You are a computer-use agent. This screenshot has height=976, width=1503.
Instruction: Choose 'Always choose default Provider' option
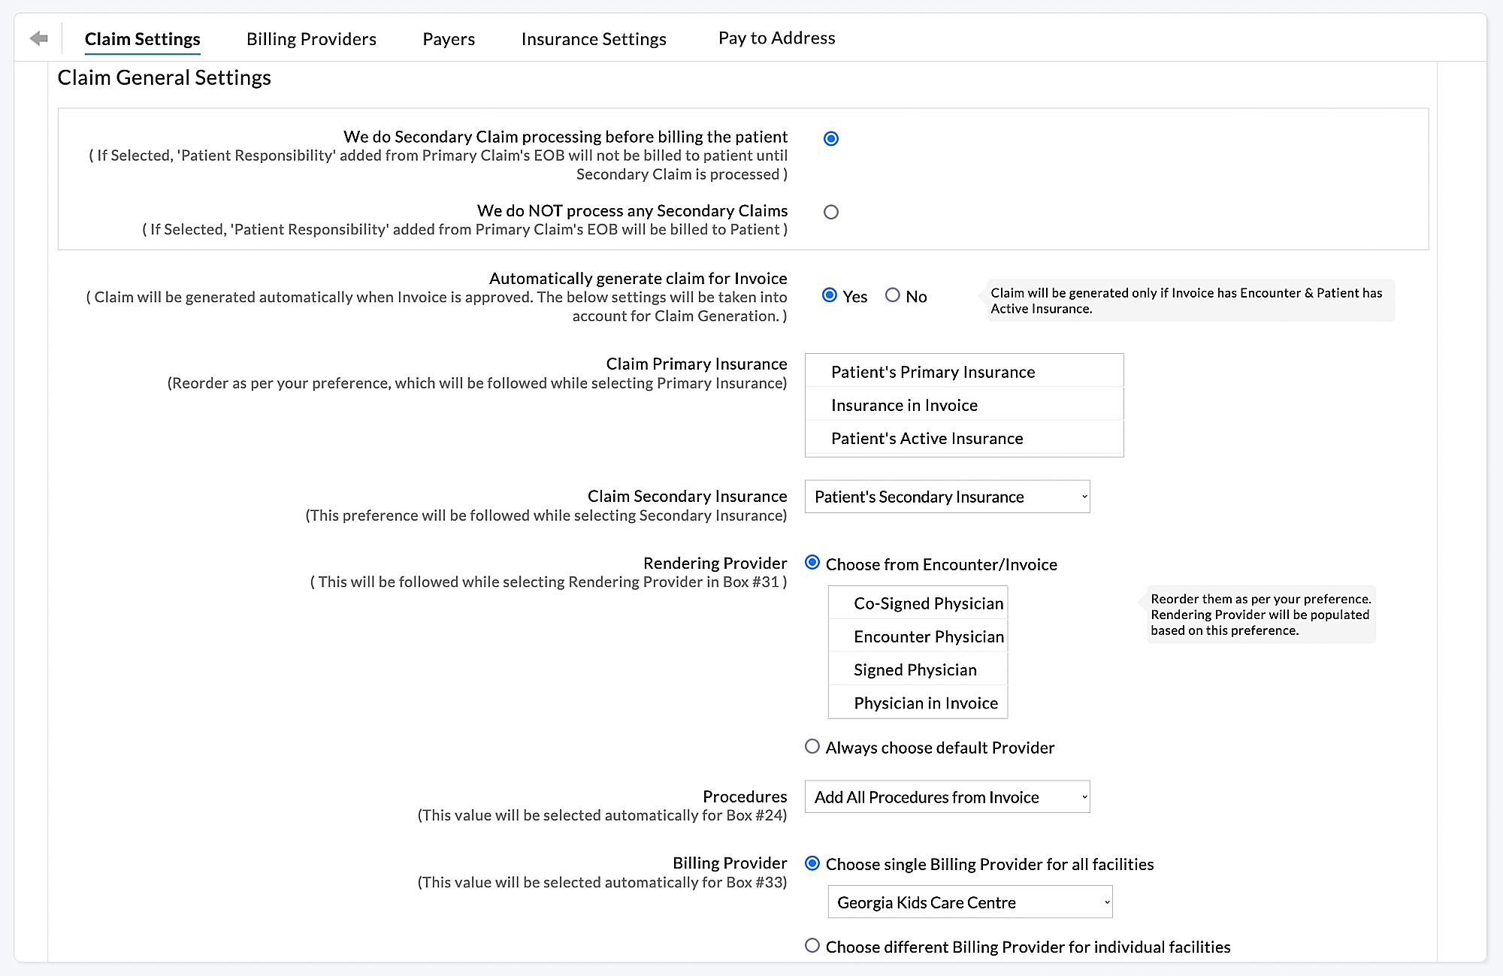812,746
